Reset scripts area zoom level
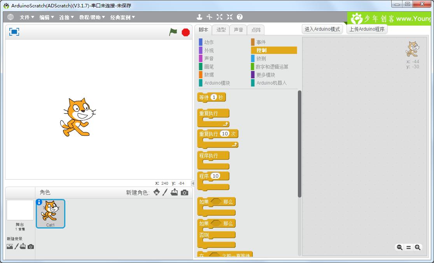The height and width of the screenshot is (263, 434). pyautogui.click(x=409, y=247)
